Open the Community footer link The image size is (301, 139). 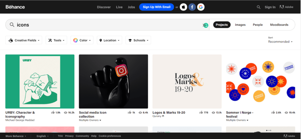pos(82,136)
